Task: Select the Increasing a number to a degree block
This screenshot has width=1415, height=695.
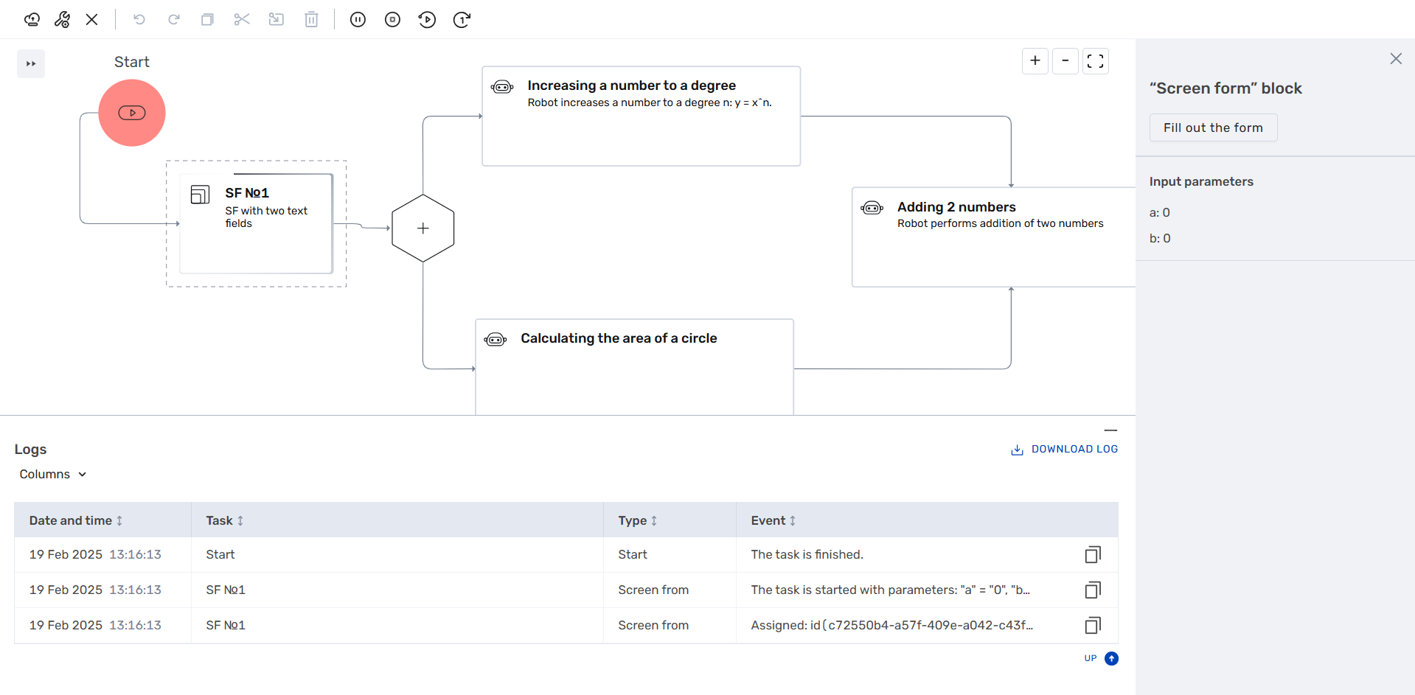Action: (x=641, y=116)
